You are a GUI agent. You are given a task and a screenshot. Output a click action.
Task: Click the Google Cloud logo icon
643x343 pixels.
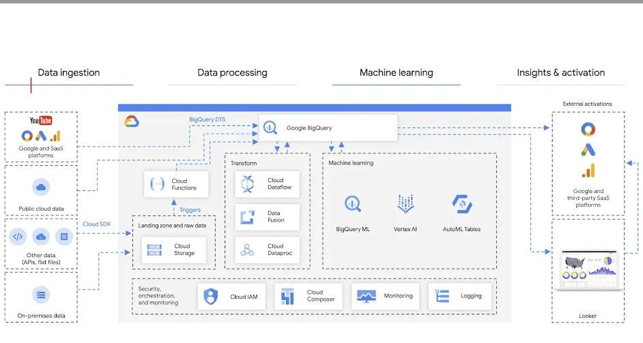pos(132,121)
